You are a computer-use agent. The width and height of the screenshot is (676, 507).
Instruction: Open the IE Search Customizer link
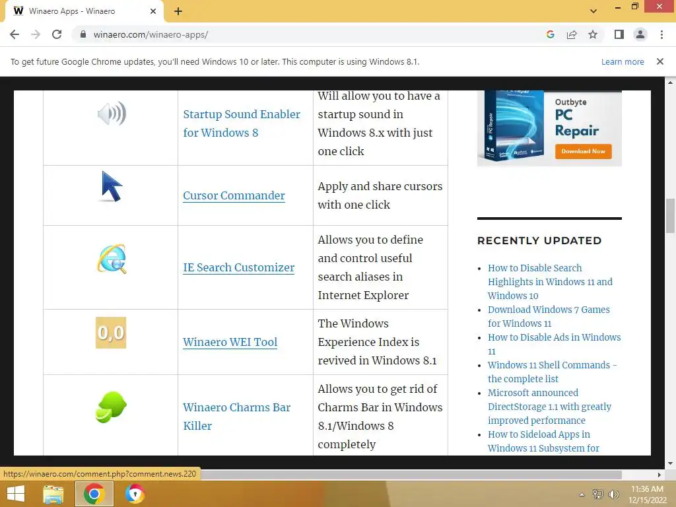(x=239, y=267)
